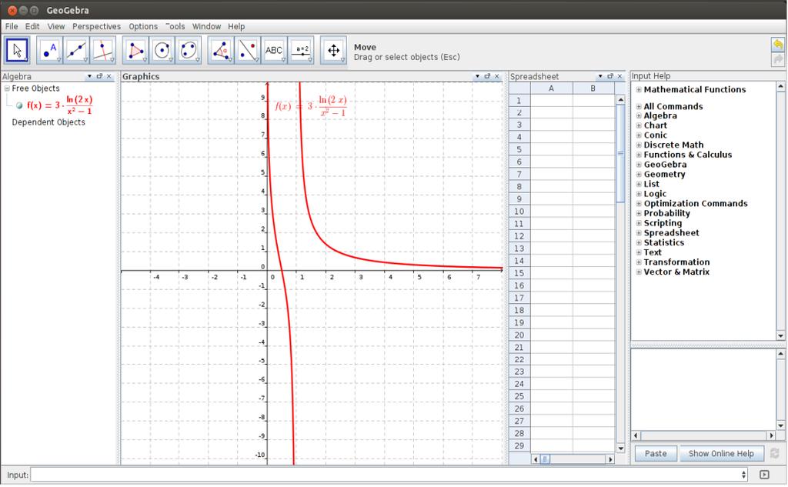Expand Mathematical Functions in Input Help
Image resolution: width=788 pixels, height=487 pixels.
(x=639, y=90)
